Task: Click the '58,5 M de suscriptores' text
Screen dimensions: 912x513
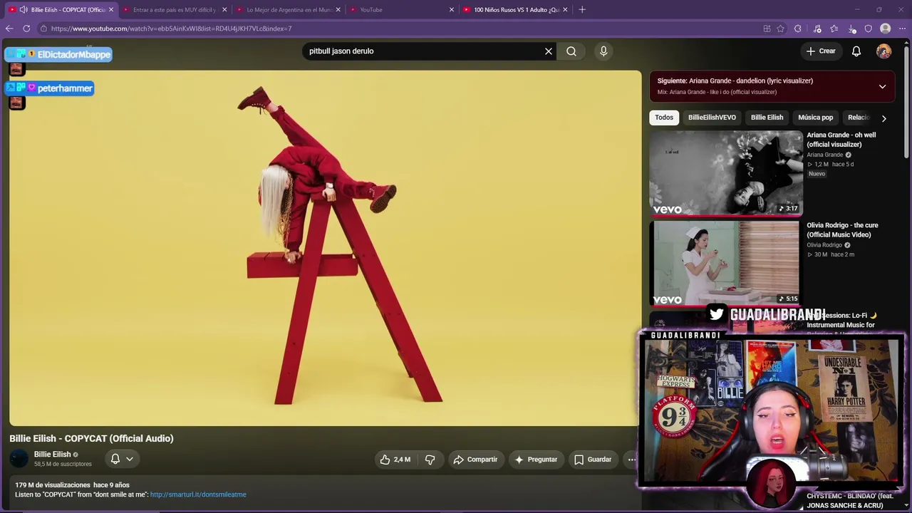Action: pos(63,465)
